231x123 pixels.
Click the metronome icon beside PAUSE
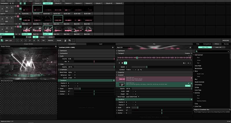tap(66, 40)
